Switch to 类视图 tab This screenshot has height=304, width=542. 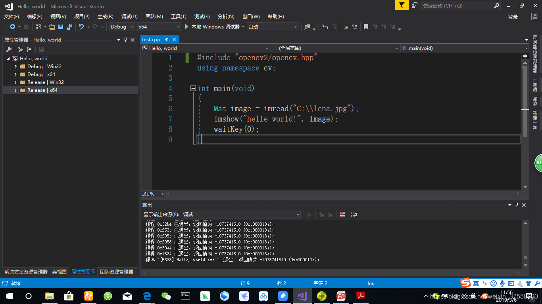(60, 272)
